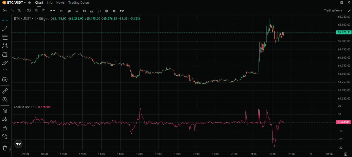This screenshot has width=352, height=157.
Task: Open the long position forecasting tool
Action: 5,54
